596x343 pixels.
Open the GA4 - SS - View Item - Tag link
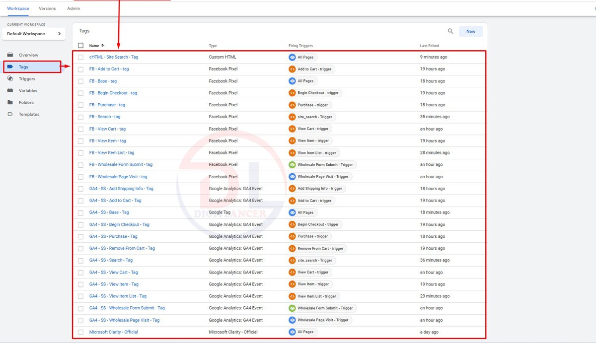click(114, 284)
